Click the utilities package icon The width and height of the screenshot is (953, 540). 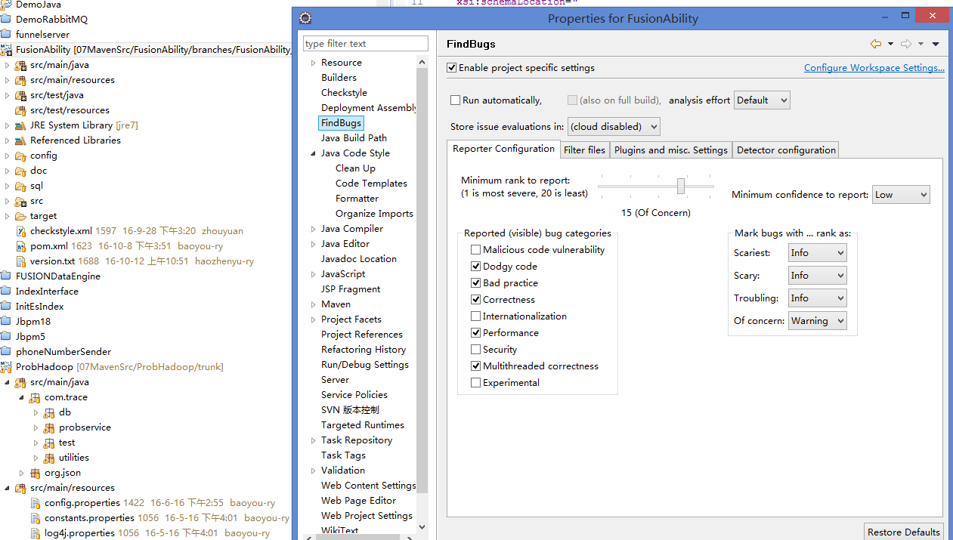[x=49, y=458]
